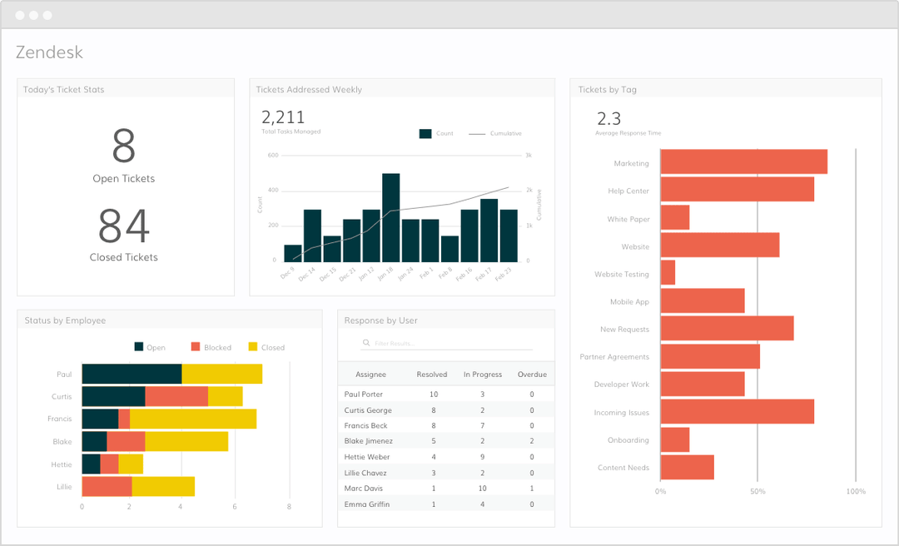Select the Emma Griffin row name
Image resolution: width=899 pixels, height=546 pixels.
click(367, 504)
